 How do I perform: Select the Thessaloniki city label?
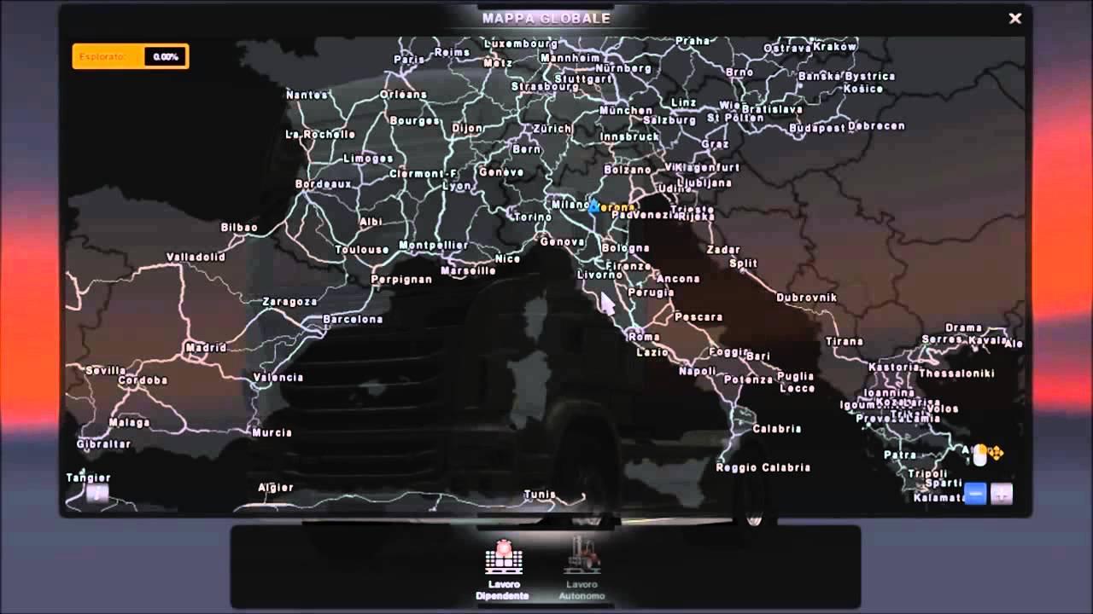coord(956,374)
